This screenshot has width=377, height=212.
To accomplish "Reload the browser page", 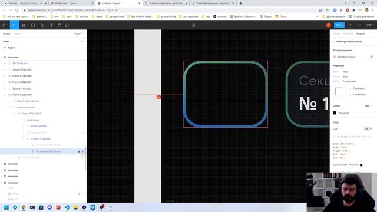I will pos(17,11).
